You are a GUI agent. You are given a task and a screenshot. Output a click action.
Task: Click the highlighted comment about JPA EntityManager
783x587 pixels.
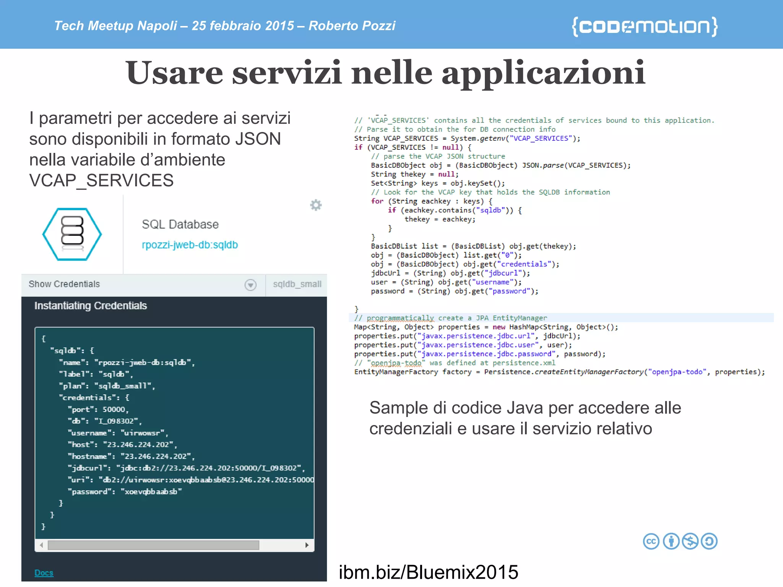[450, 318]
